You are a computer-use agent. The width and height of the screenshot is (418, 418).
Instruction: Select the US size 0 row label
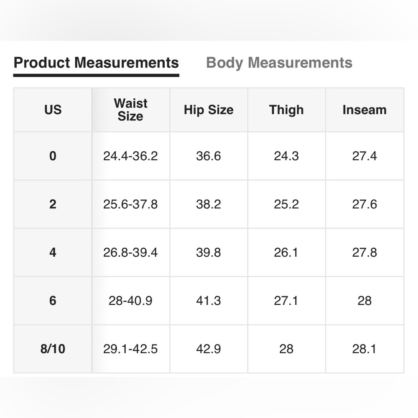(x=53, y=156)
